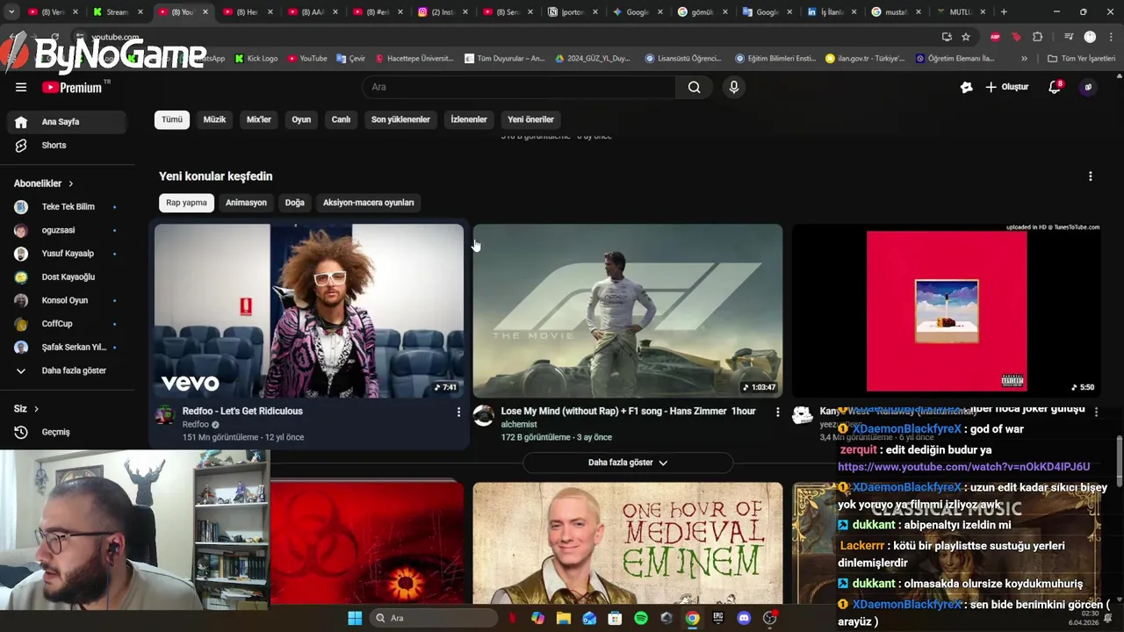The width and height of the screenshot is (1124, 632).
Task: Click the Oluştur create button
Action: click(x=1006, y=87)
